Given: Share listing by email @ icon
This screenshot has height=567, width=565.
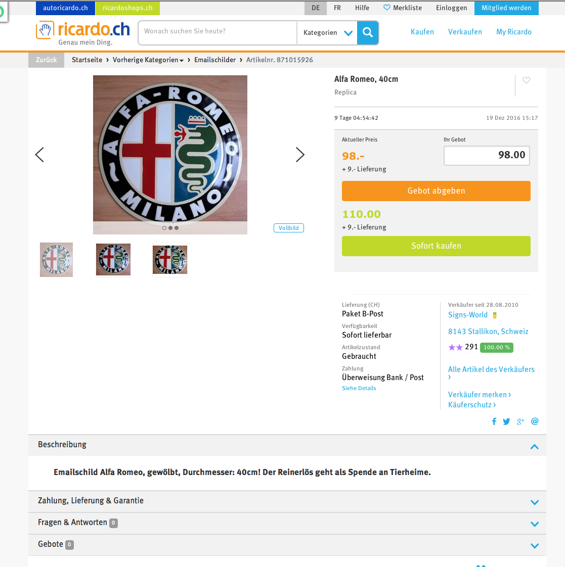Looking at the screenshot, I should coord(535,421).
